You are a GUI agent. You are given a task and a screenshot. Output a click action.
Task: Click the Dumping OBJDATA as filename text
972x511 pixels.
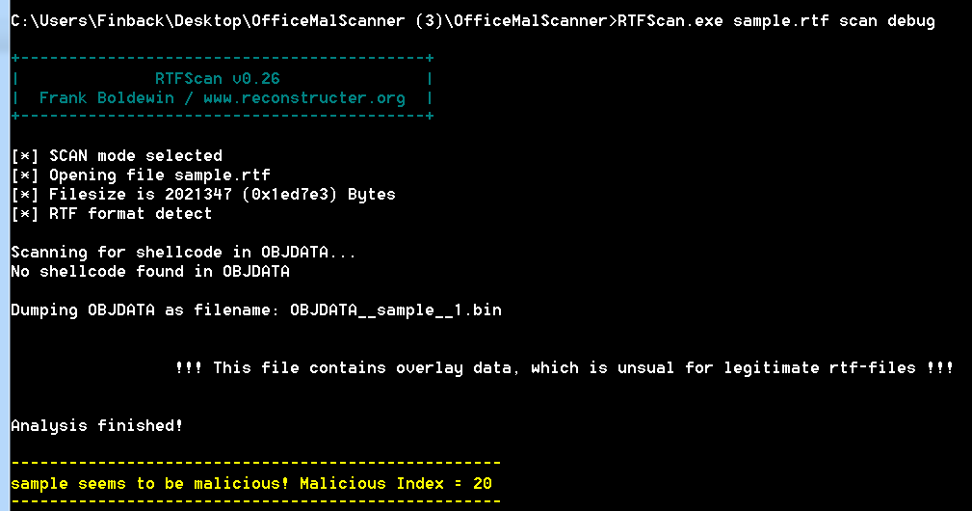pyautogui.click(x=144, y=310)
